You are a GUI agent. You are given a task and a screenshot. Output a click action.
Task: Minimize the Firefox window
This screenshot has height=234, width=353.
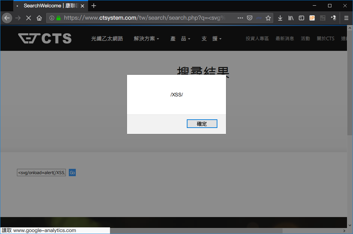(314, 6)
